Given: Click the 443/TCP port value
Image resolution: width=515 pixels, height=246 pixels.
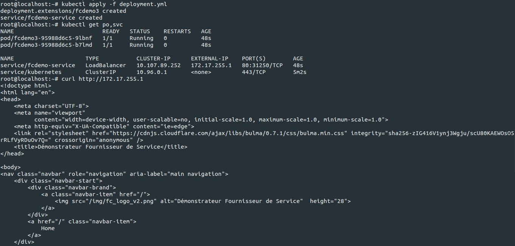Looking at the screenshot, I should [254, 72].
